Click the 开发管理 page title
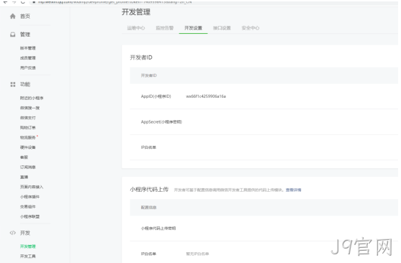 click(136, 12)
